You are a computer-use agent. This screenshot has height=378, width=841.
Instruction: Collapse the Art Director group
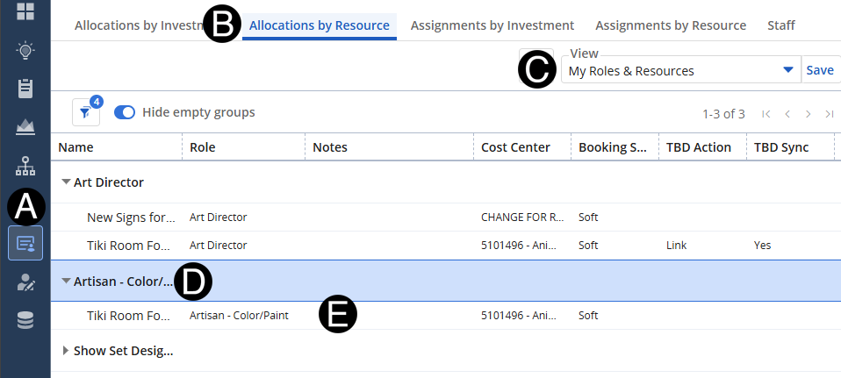tap(66, 182)
